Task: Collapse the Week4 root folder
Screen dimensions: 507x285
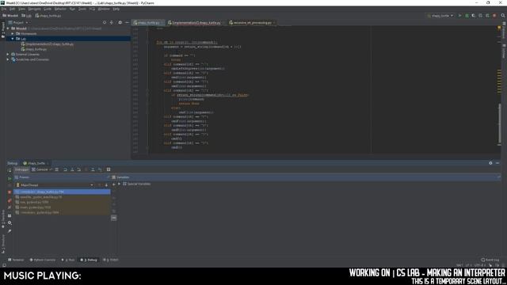Action: pyautogui.click(x=8, y=28)
